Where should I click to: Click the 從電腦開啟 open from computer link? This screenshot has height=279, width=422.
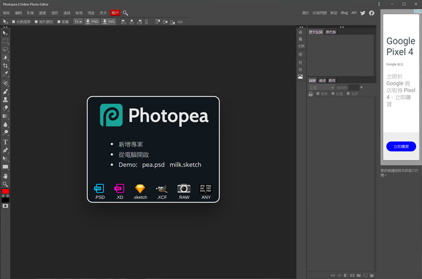click(x=134, y=154)
